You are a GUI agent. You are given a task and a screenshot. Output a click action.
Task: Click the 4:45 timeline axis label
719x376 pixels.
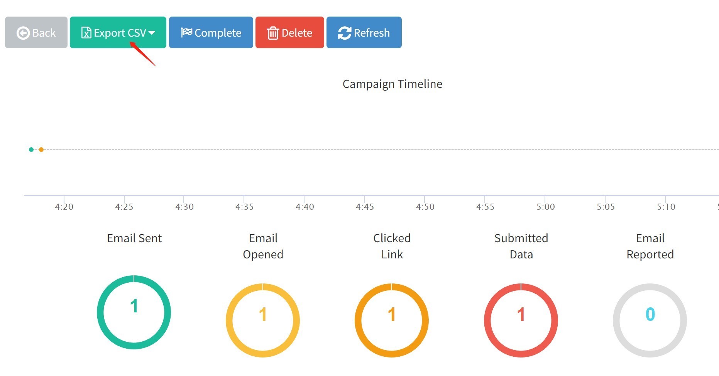pos(365,207)
